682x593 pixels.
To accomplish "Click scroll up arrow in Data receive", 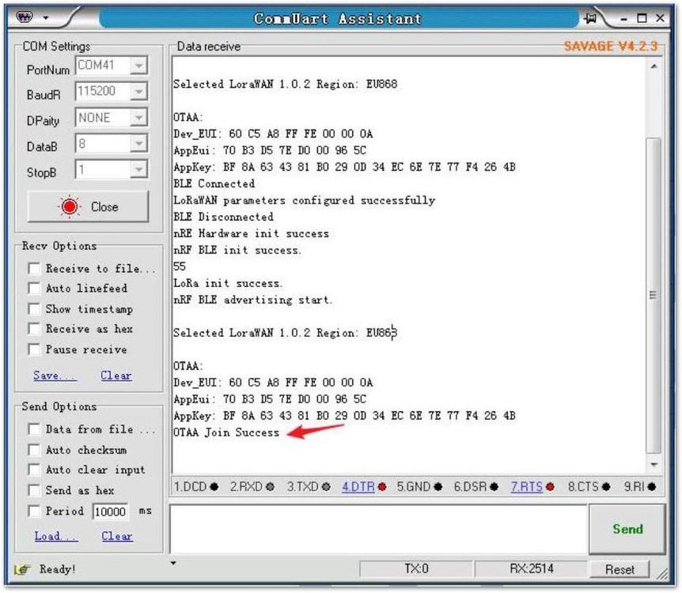I will [654, 66].
